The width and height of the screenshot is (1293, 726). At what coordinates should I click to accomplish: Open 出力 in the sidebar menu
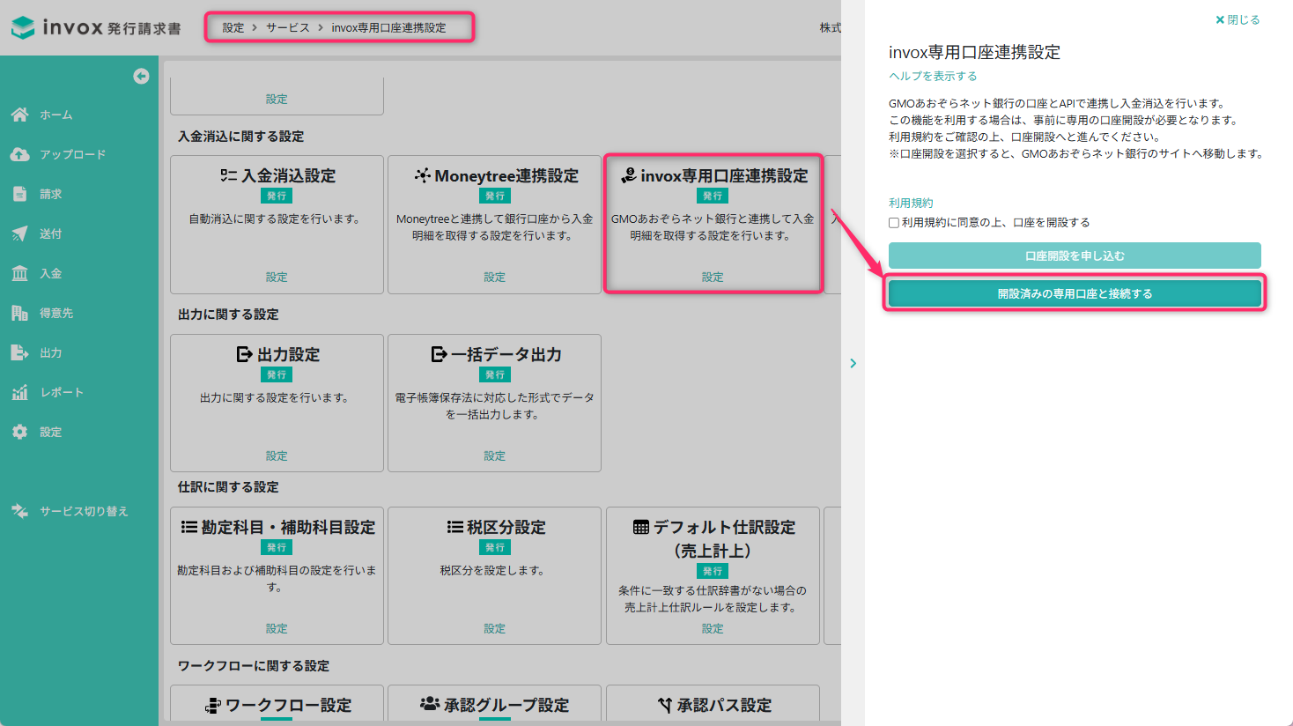pos(50,352)
